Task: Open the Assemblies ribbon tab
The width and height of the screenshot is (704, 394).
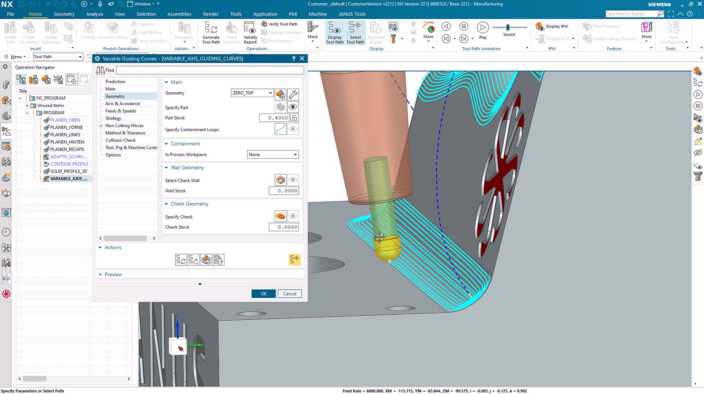Action: [x=179, y=14]
